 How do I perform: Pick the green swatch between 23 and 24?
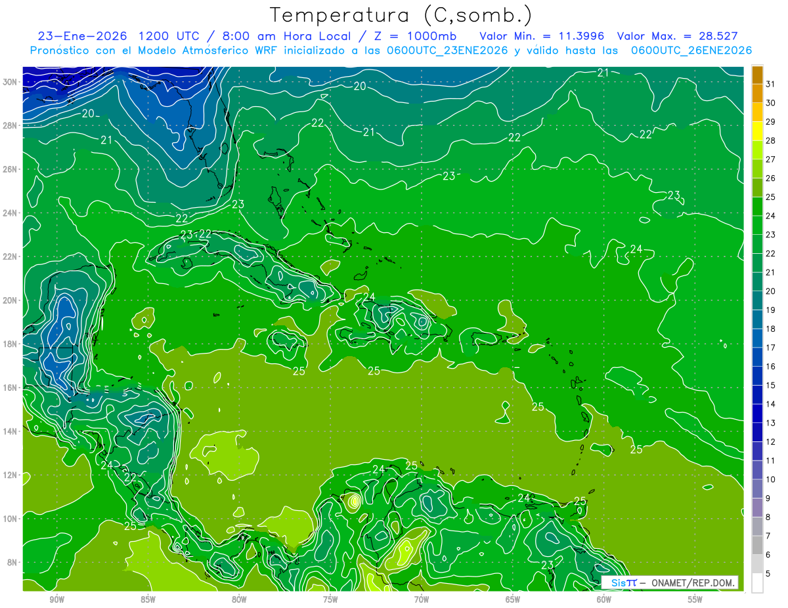pos(757,225)
